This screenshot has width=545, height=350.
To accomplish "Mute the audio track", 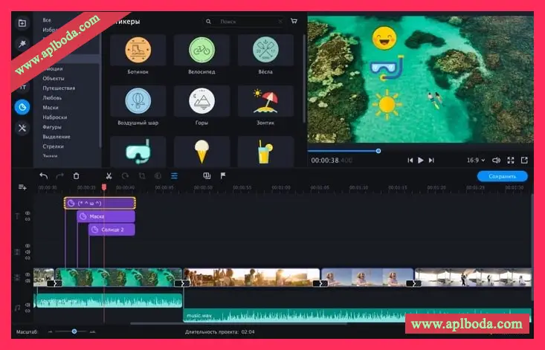I will pos(28,305).
